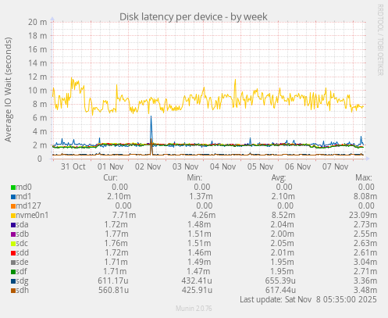This screenshot has height=318, width=388.
Task: Select the md127 legend label
Action: [x=29, y=205]
